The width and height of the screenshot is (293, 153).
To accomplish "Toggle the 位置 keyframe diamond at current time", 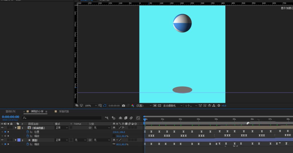I will tap(5, 132).
